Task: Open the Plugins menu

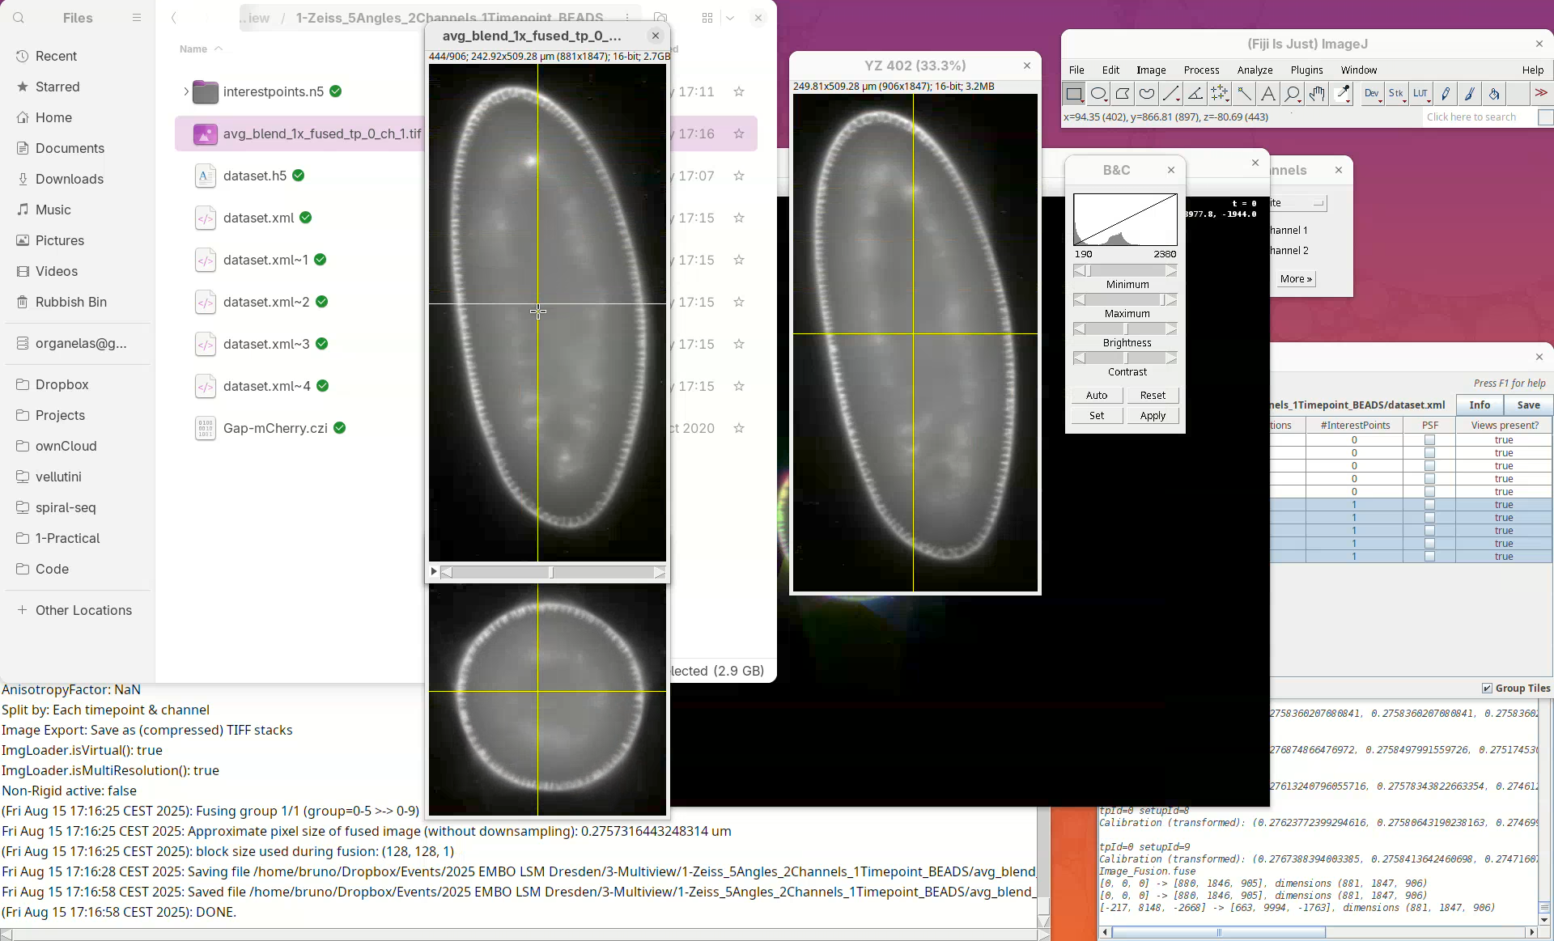Action: (x=1306, y=70)
